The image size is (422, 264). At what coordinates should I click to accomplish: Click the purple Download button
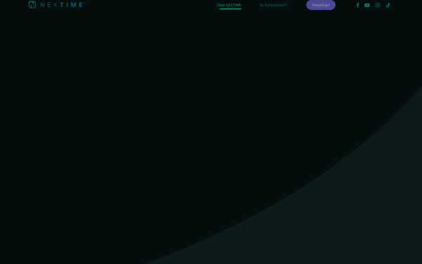click(x=321, y=5)
